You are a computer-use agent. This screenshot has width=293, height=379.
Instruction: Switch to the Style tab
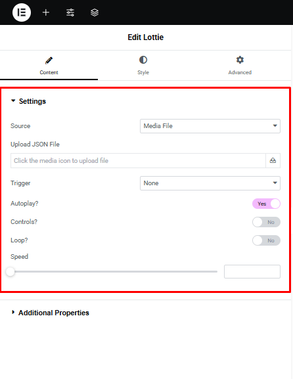click(143, 66)
